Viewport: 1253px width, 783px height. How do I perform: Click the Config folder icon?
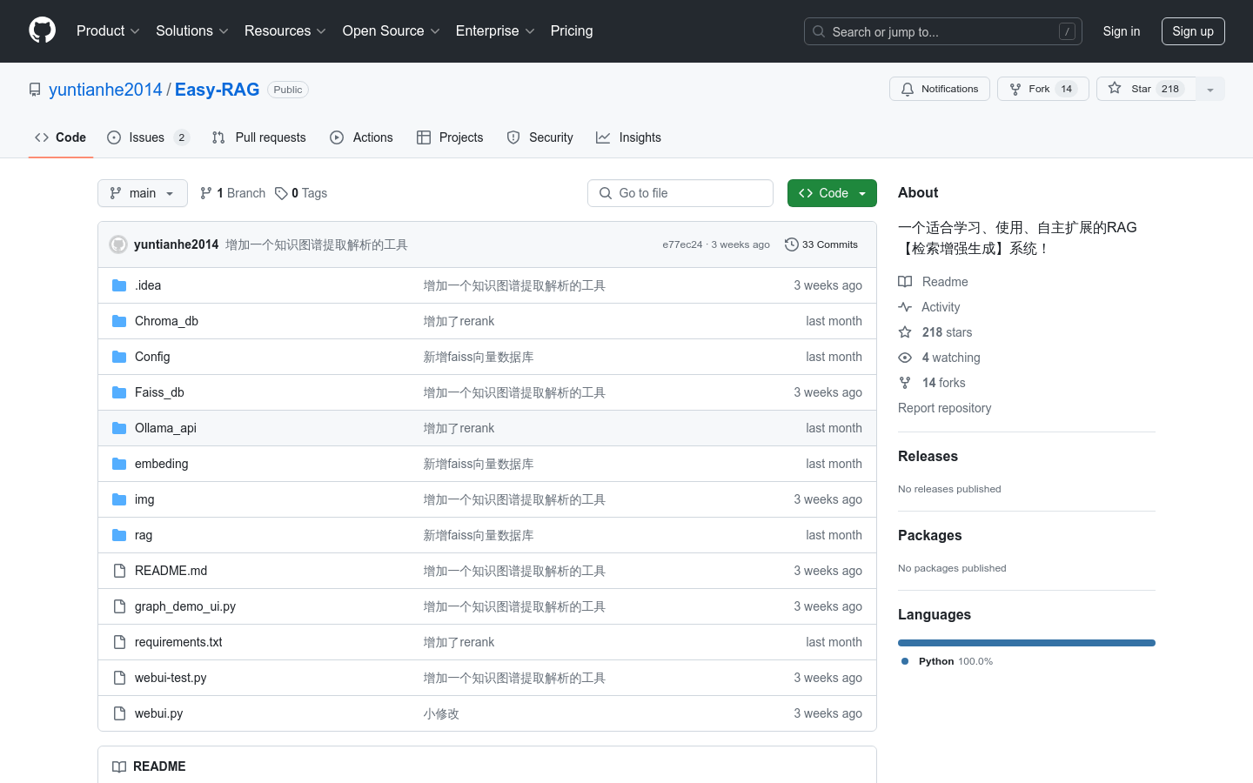(x=119, y=357)
